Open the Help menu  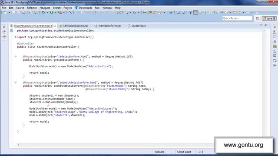click(118, 8)
